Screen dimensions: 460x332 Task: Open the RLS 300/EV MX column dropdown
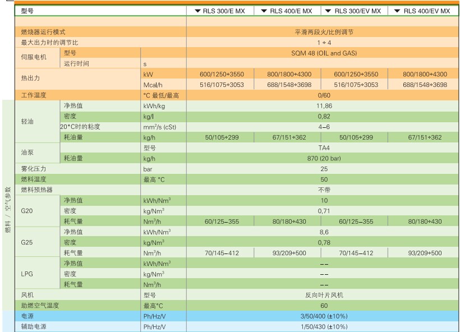328,11
